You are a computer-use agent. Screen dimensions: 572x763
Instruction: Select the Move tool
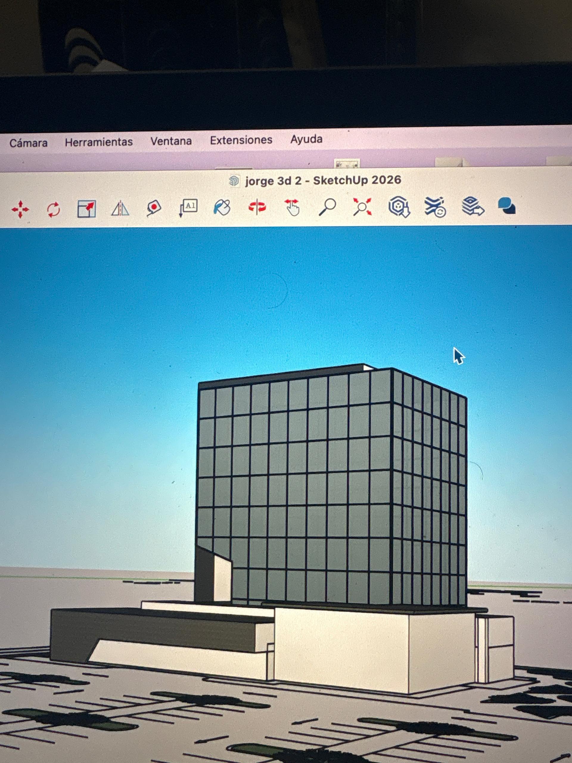pos(20,209)
